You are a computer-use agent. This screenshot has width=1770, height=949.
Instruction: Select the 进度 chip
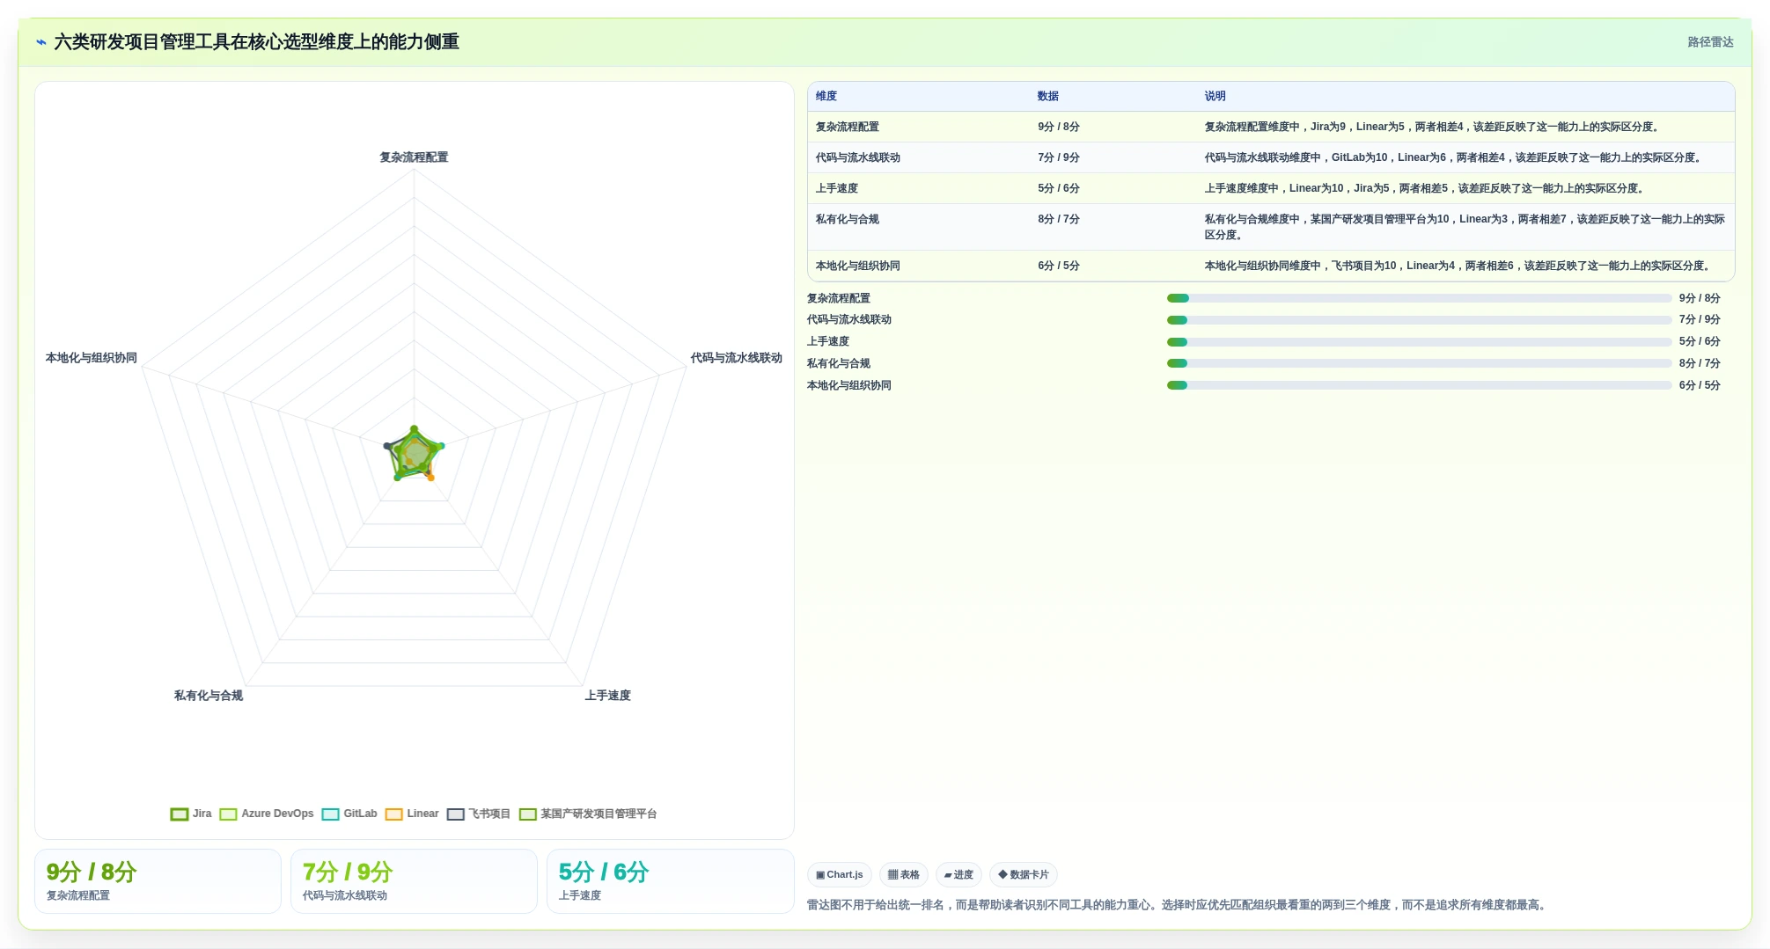[958, 875]
